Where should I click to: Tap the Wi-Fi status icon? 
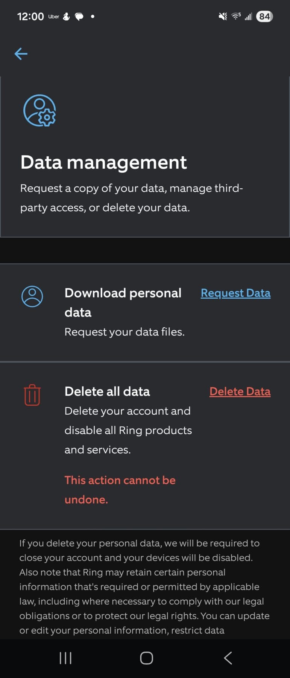(x=236, y=16)
